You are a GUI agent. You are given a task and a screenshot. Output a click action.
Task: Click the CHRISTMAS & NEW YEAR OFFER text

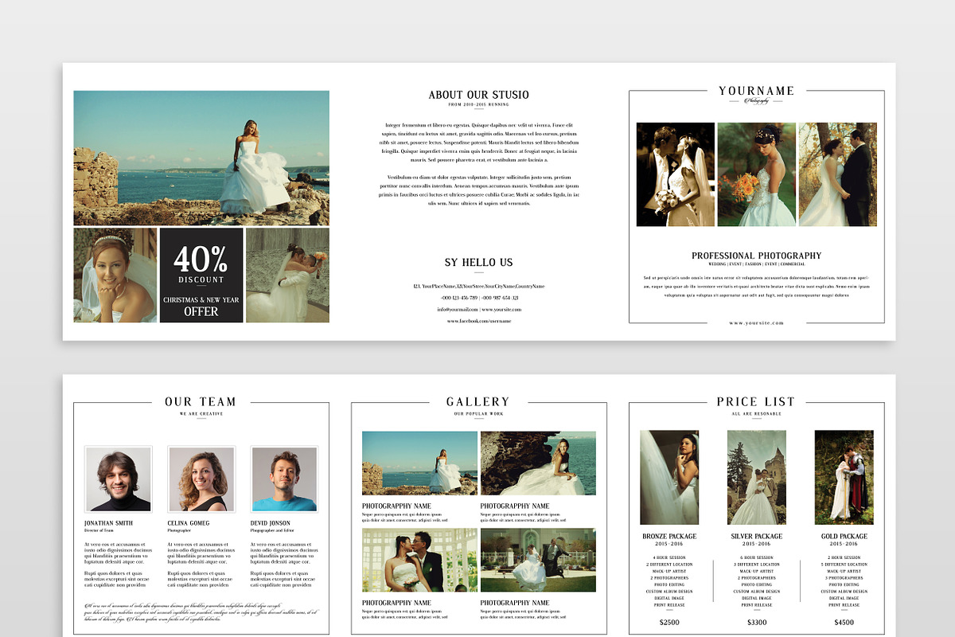tap(201, 306)
